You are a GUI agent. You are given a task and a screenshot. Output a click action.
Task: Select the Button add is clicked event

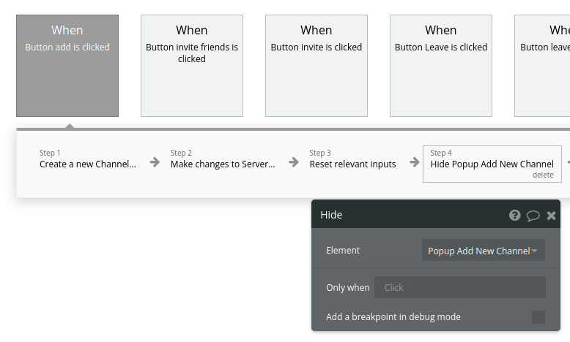coord(67,66)
